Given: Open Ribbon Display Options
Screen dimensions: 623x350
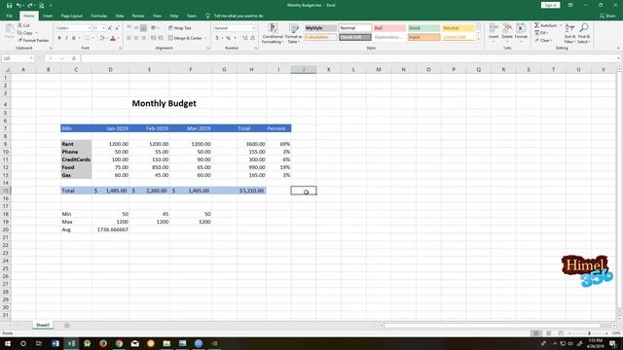Looking at the screenshot, I should 570,5.
